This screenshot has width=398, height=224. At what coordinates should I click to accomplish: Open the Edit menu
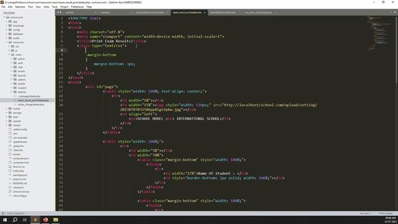(x=10, y=7)
